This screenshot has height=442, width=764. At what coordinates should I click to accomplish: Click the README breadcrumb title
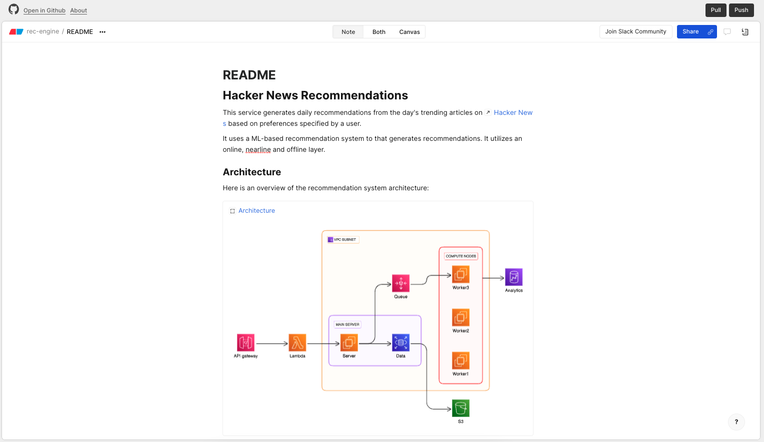pyautogui.click(x=80, y=32)
